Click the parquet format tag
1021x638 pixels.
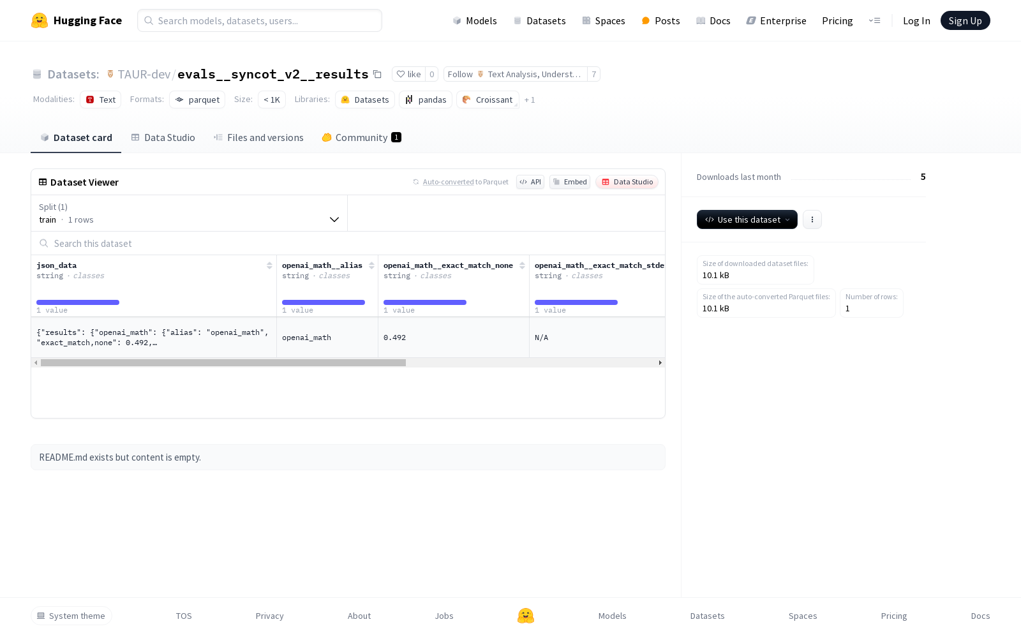point(197,100)
